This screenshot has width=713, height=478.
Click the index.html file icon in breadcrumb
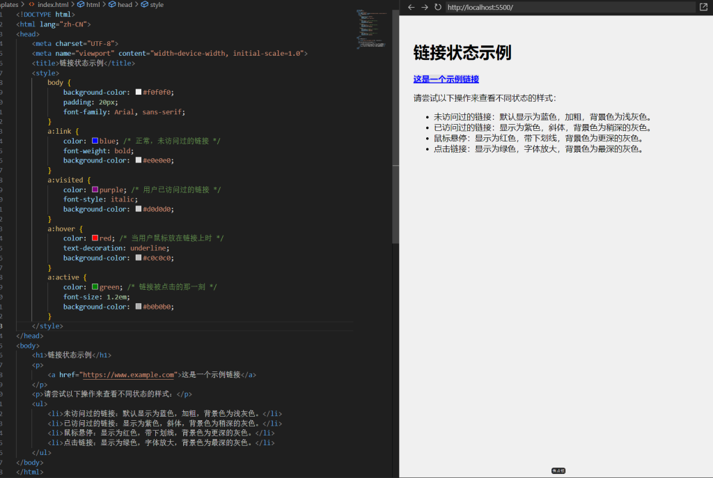31,4
